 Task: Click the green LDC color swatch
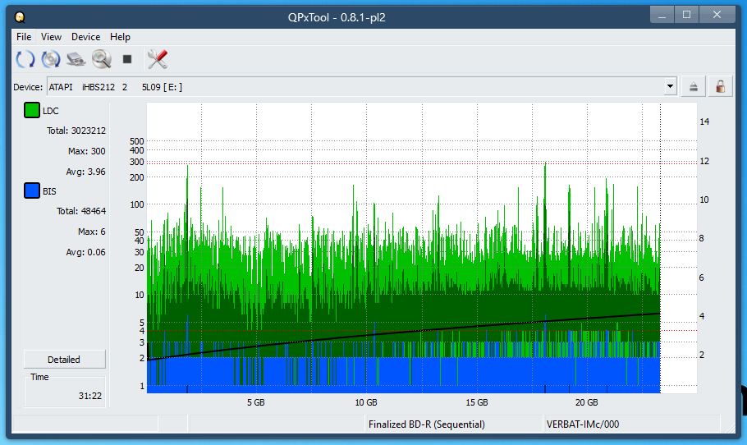click(32, 111)
